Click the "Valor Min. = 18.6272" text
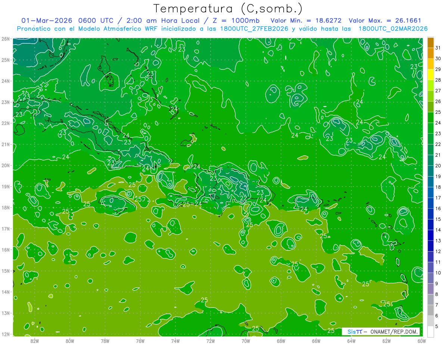This screenshot has height=346, width=448. [306, 21]
